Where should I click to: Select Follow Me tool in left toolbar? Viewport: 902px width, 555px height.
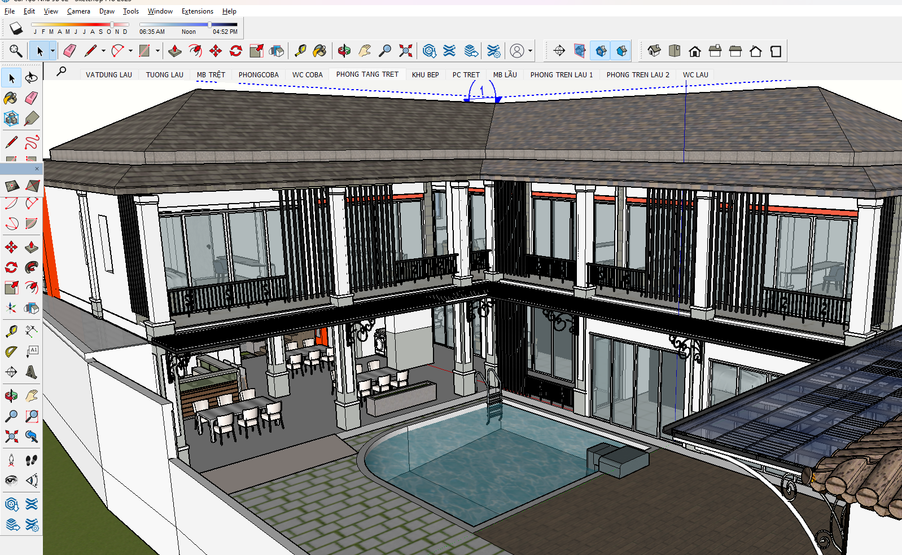[32, 267]
